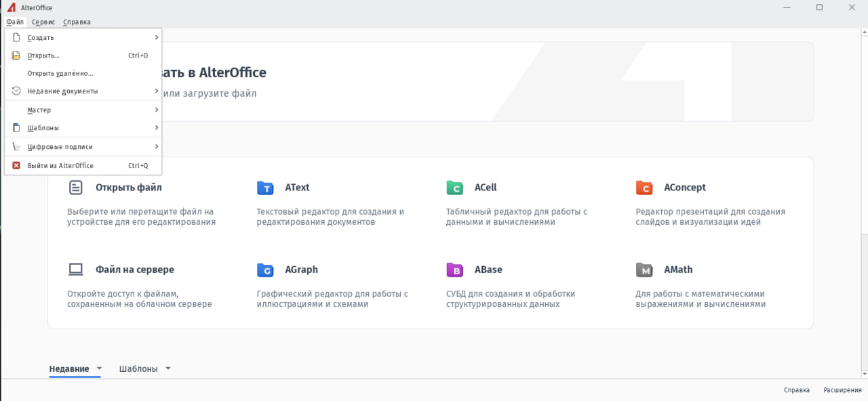Open the Шаблоны tab dropdown arrow

168,368
